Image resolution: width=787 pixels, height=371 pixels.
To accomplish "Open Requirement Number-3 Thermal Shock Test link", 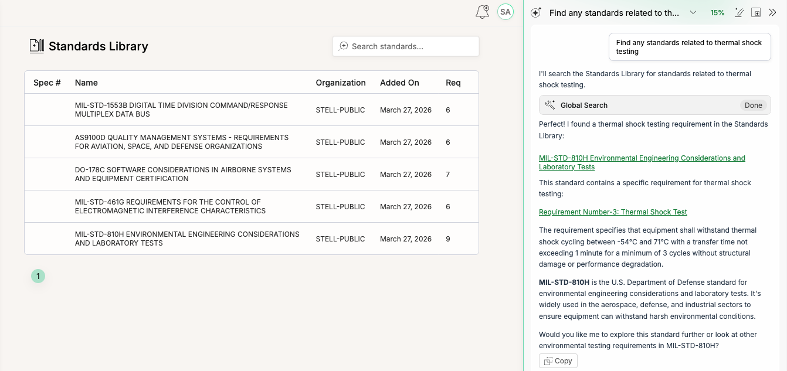I will point(613,212).
